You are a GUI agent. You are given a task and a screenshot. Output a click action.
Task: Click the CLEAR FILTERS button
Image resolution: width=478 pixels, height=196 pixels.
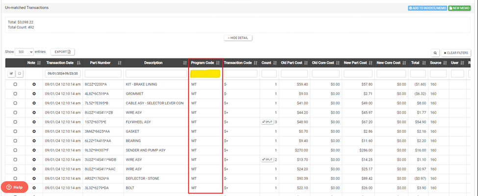[456, 53]
